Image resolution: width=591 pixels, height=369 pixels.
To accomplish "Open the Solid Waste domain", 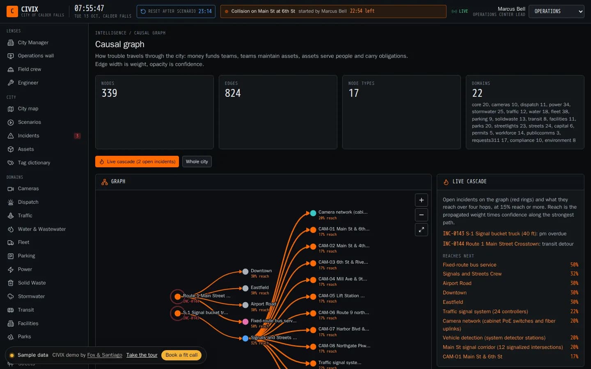I will click(x=44, y=283).
